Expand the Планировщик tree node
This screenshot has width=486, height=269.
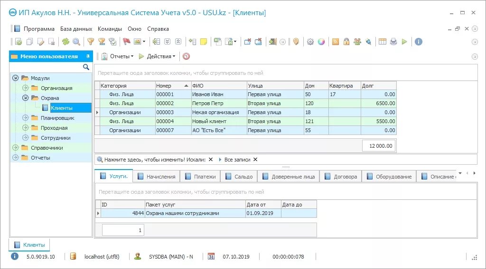tap(26, 118)
